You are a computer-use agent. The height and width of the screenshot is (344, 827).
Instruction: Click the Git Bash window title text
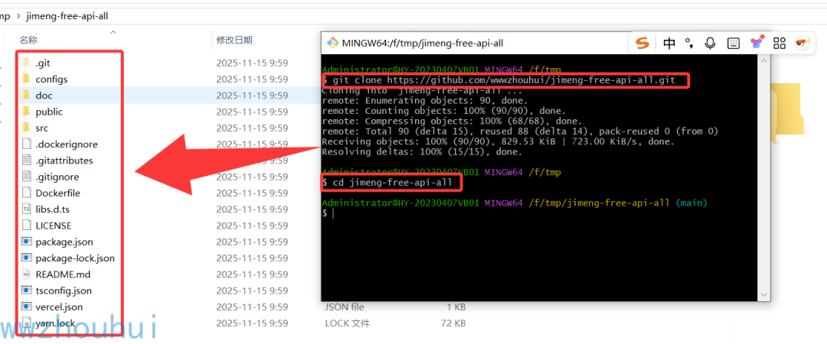click(423, 44)
